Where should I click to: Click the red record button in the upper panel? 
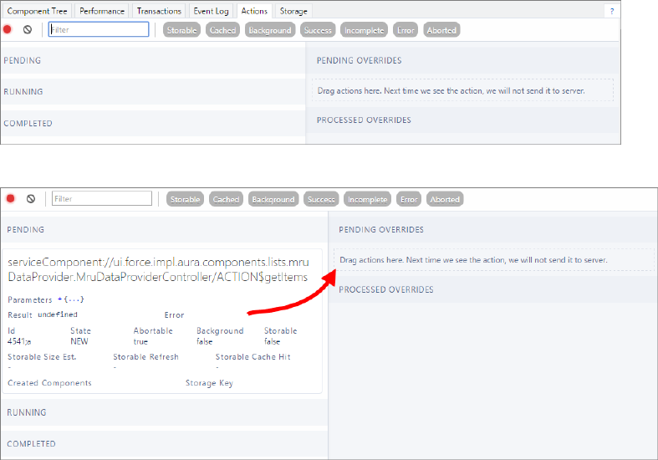[8, 29]
